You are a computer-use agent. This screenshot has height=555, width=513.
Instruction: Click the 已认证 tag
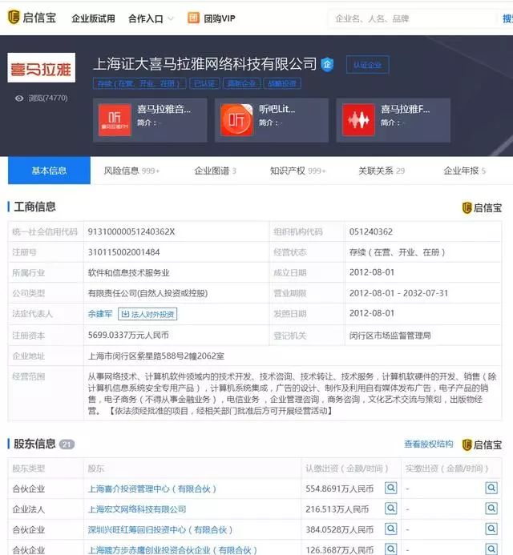(204, 83)
